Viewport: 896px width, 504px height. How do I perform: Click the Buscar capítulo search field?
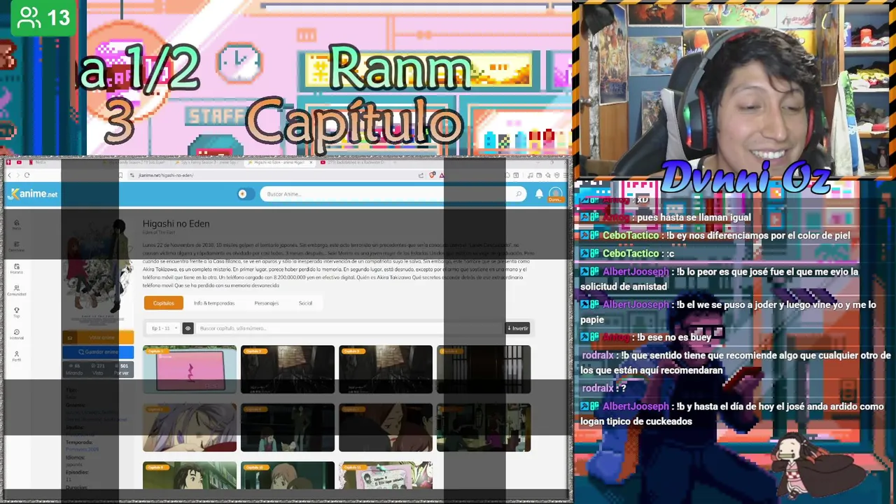350,328
